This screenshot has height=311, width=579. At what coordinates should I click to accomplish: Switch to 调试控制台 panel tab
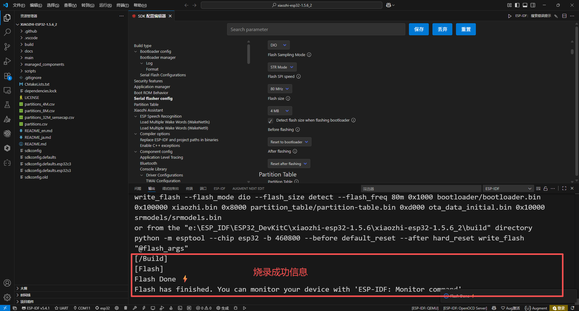click(170, 189)
